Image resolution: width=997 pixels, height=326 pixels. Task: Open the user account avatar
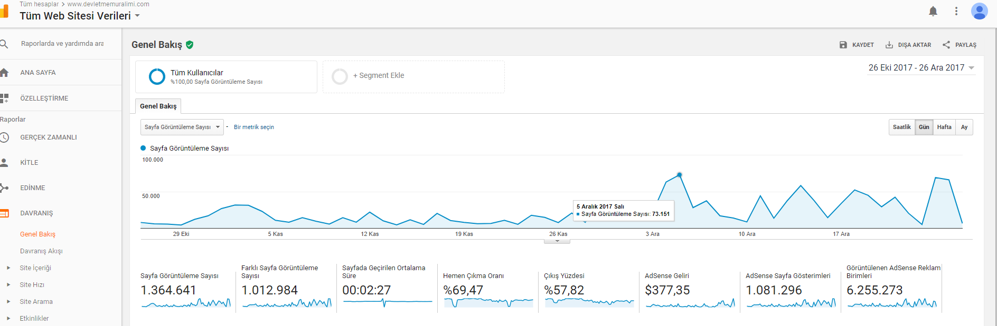tap(980, 11)
